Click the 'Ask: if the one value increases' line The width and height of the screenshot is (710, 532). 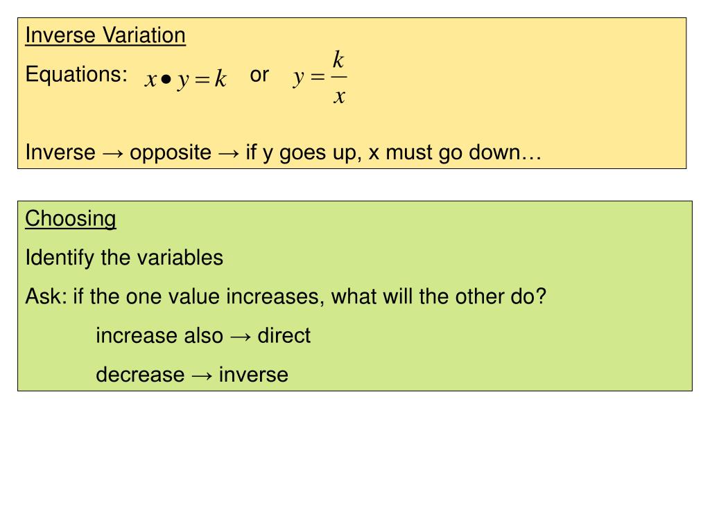(x=286, y=296)
